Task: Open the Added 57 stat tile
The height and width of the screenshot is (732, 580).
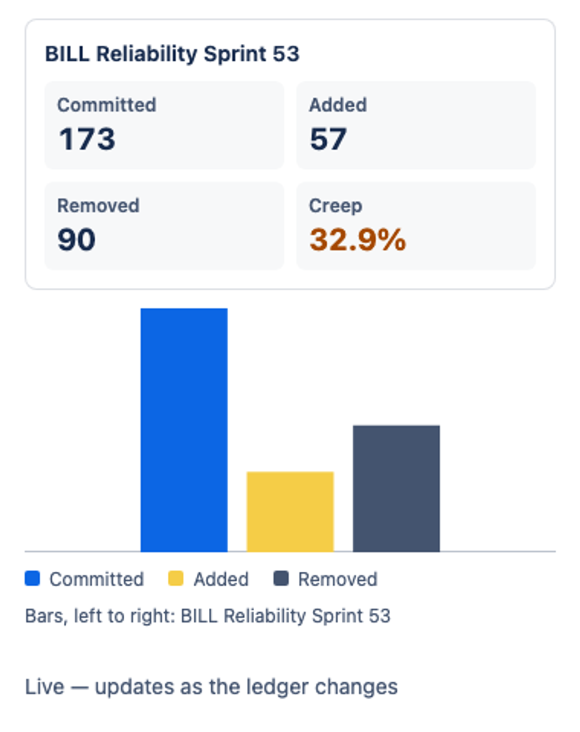Action: coord(416,125)
